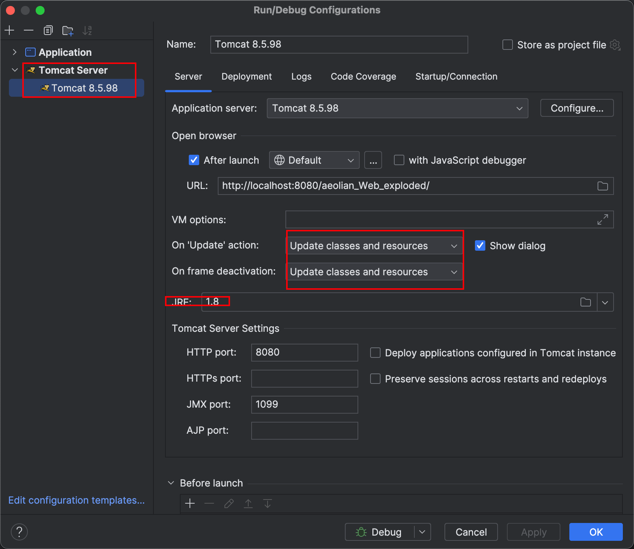Click the Configure... button

point(577,108)
